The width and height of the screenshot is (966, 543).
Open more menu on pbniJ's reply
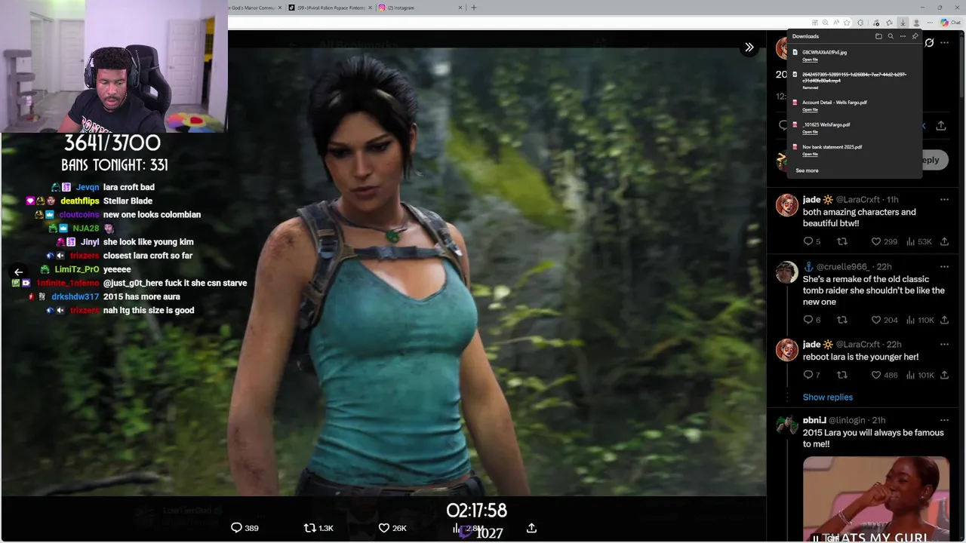(x=944, y=420)
